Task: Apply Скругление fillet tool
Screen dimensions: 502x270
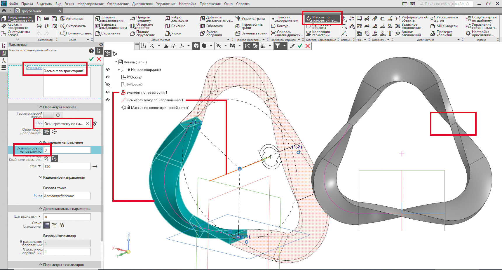Action: (108, 33)
